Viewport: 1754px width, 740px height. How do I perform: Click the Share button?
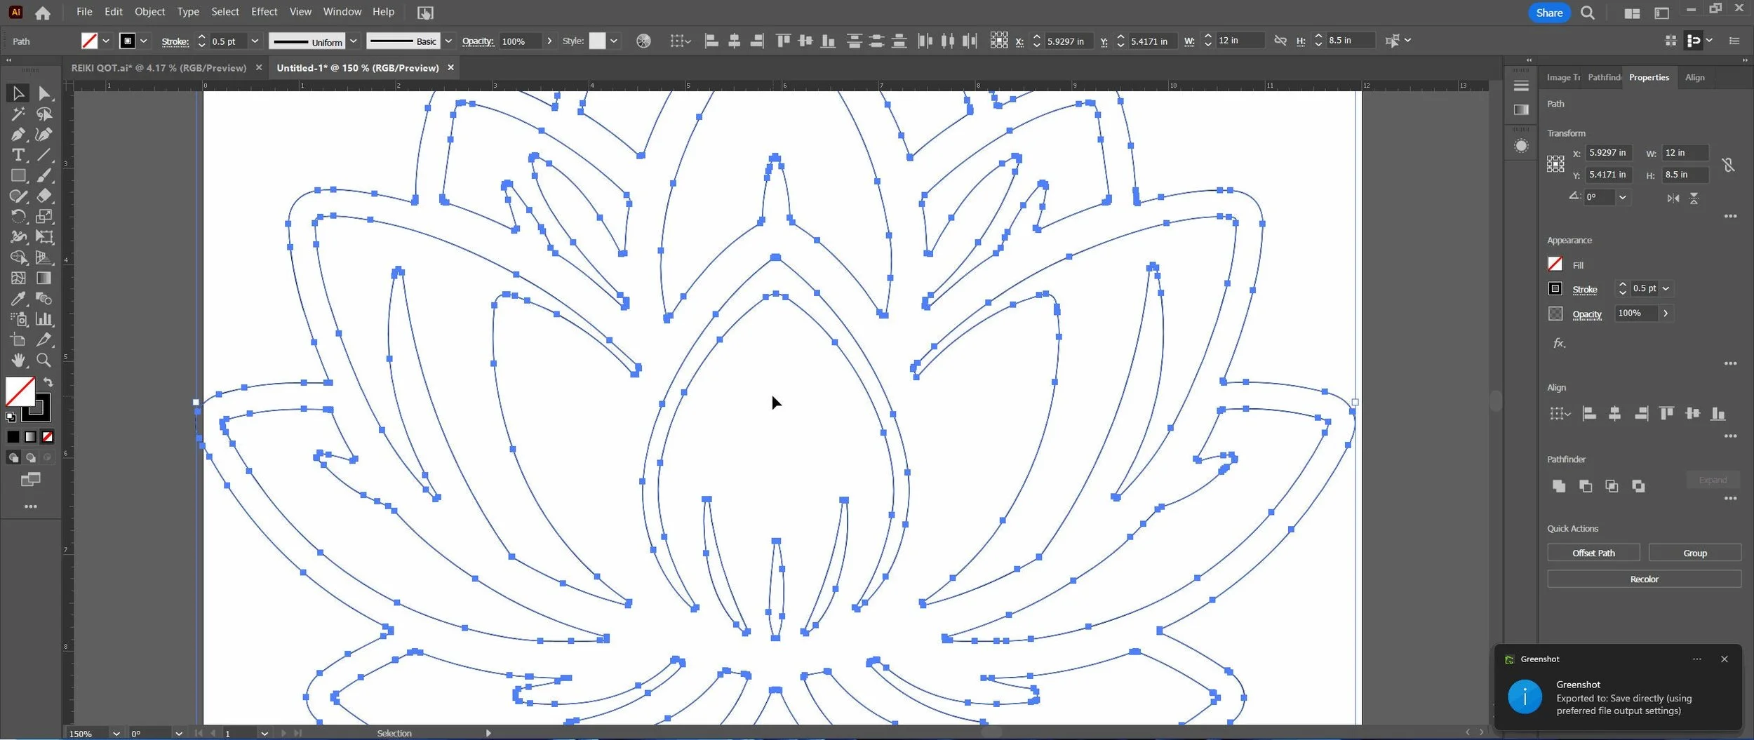click(1549, 13)
